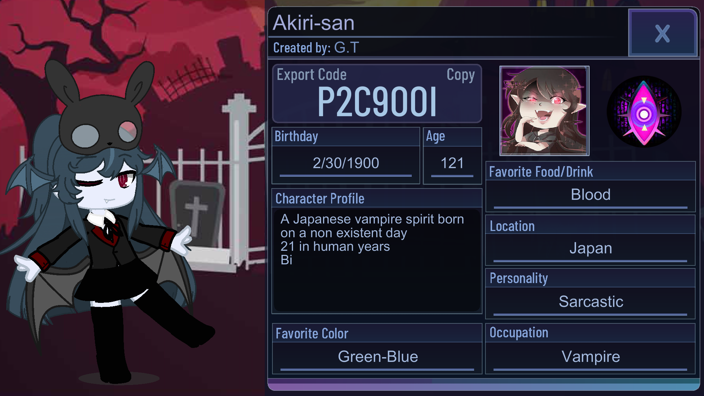Viewport: 704px width, 396px height.
Task: Edit the Occupation field Vampire
Action: pyautogui.click(x=590, y=357)
